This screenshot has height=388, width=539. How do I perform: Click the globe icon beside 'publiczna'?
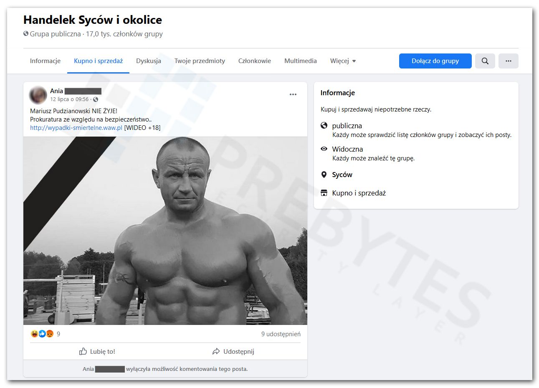(324, 125)
